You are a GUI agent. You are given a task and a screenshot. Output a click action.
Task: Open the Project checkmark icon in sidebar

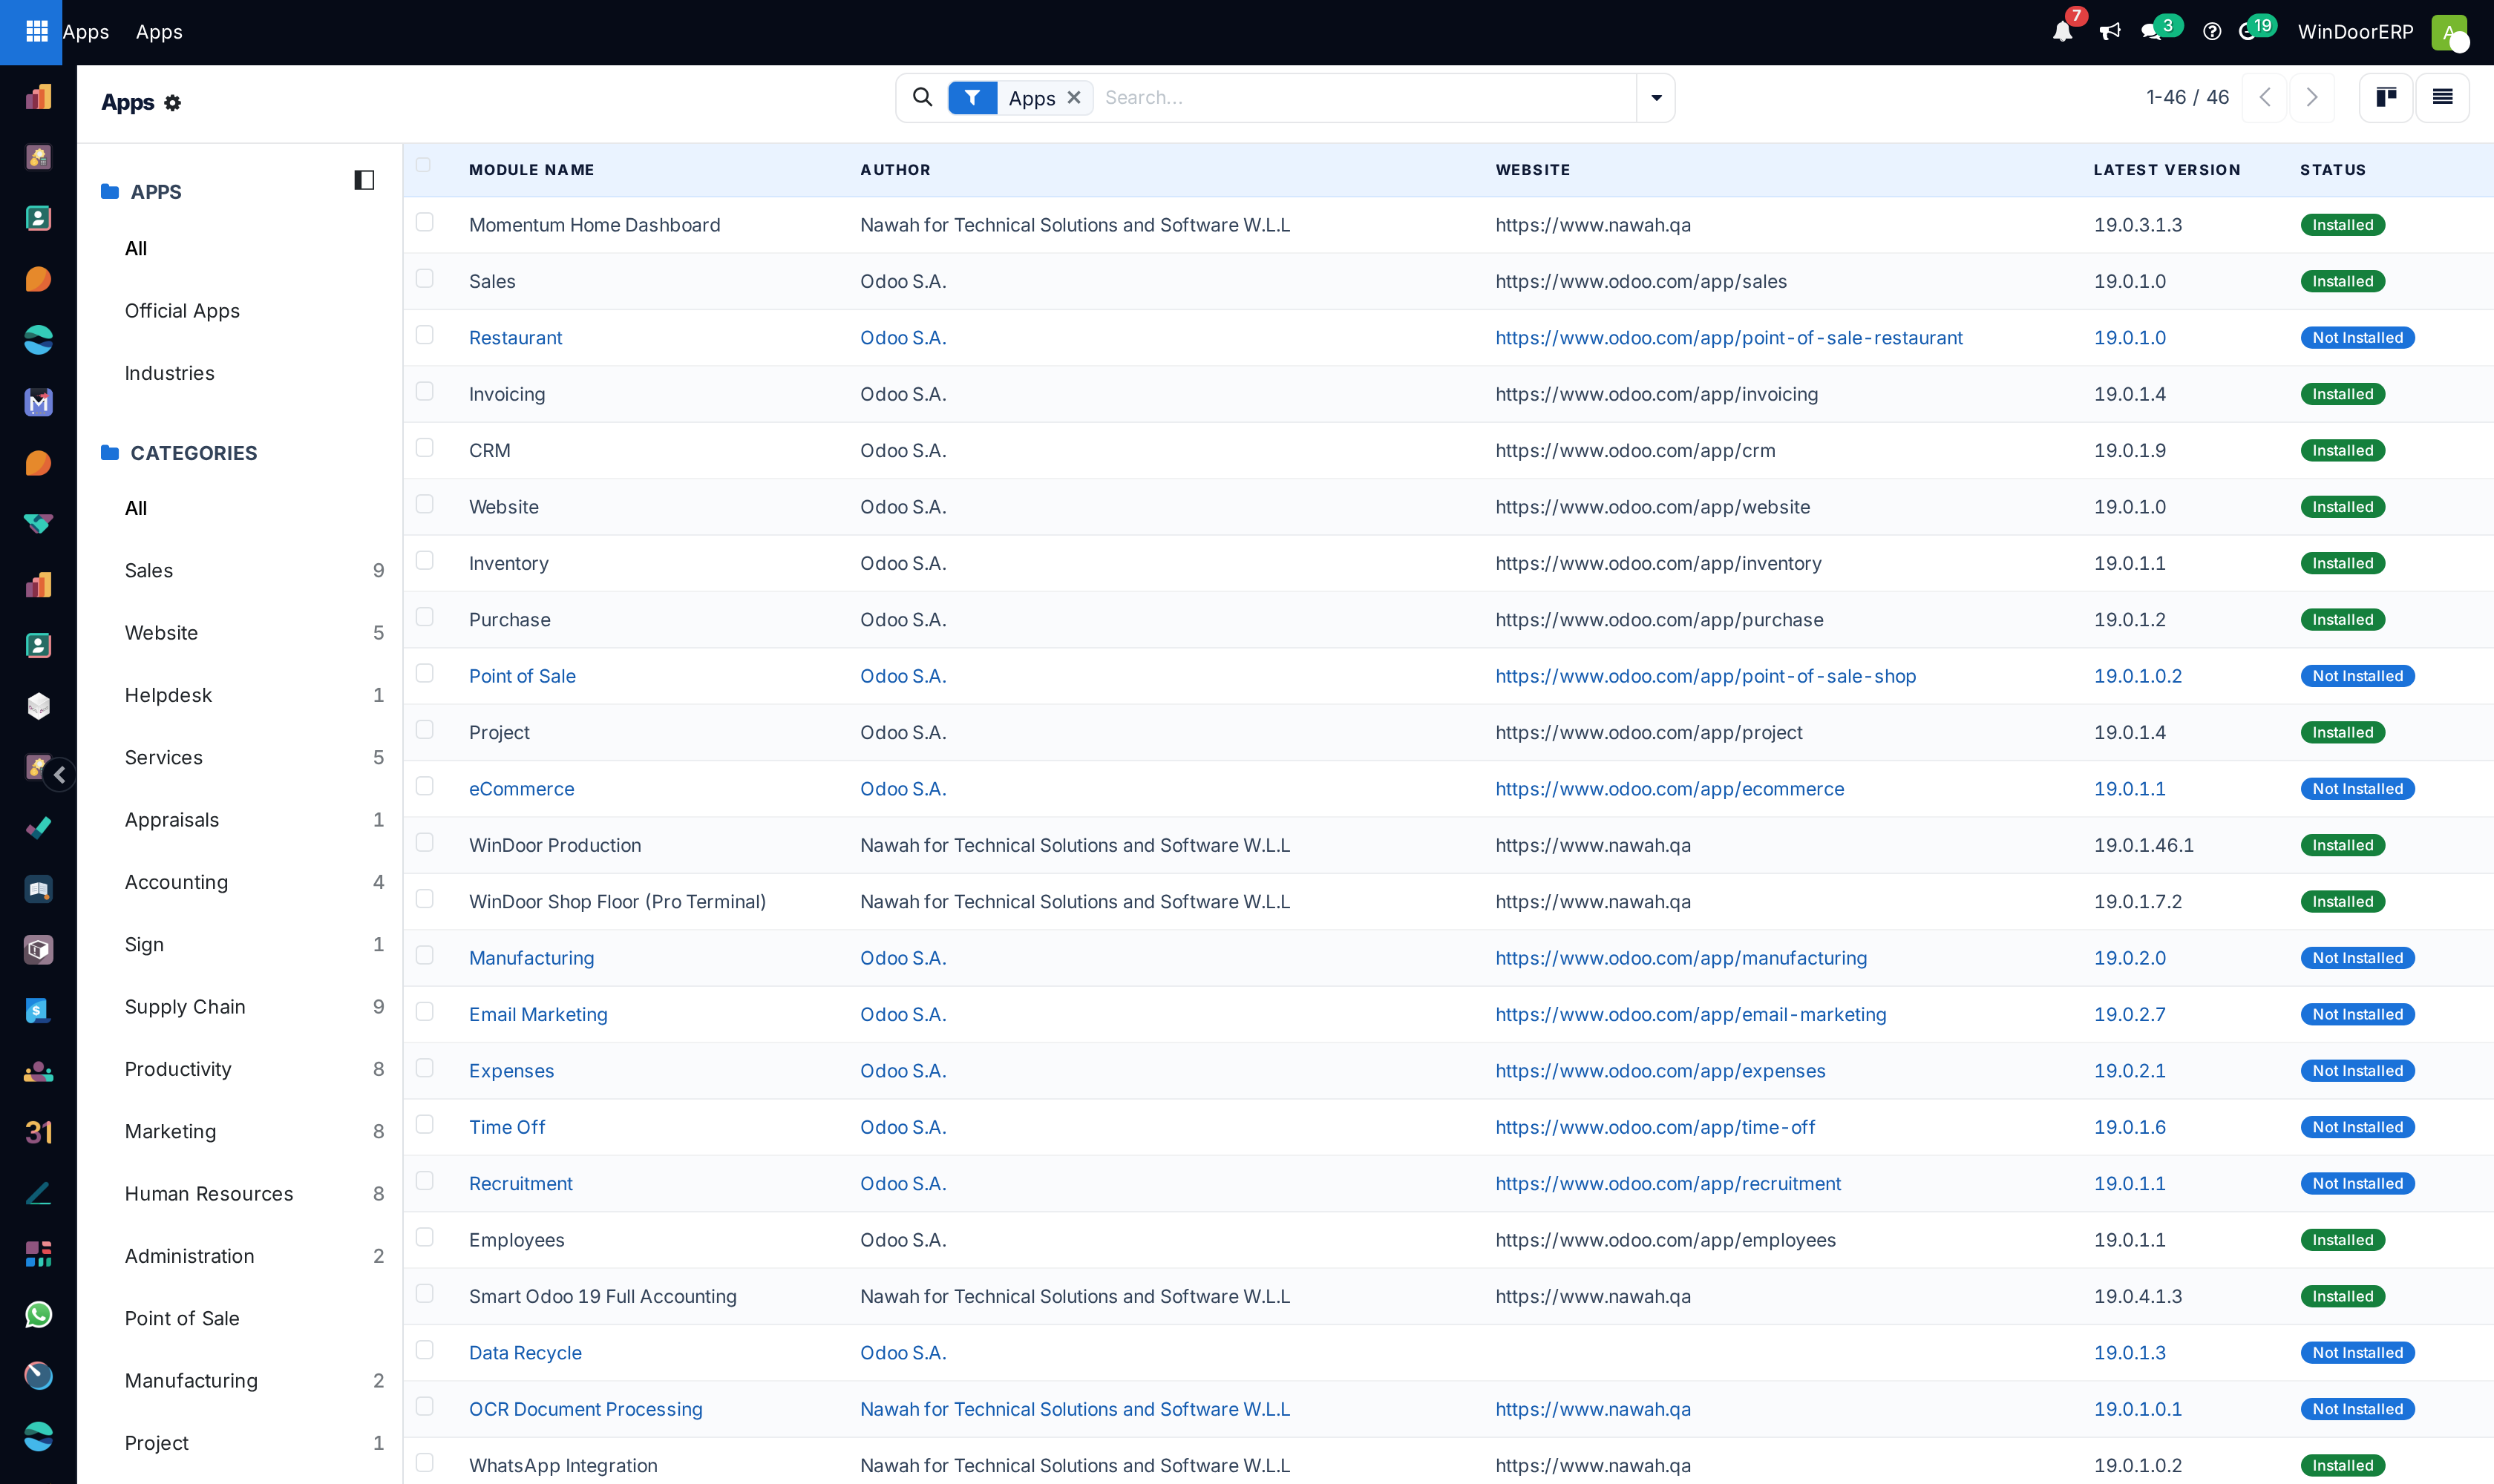pos(38,828)
